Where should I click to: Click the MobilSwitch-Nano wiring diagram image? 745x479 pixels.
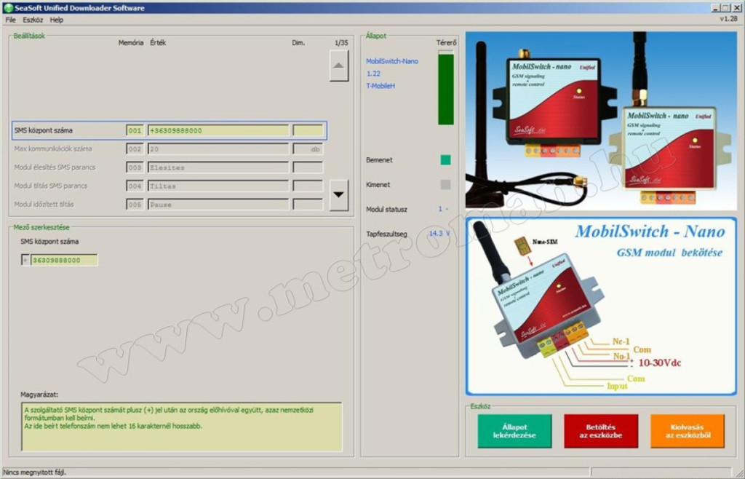point(600,306)
